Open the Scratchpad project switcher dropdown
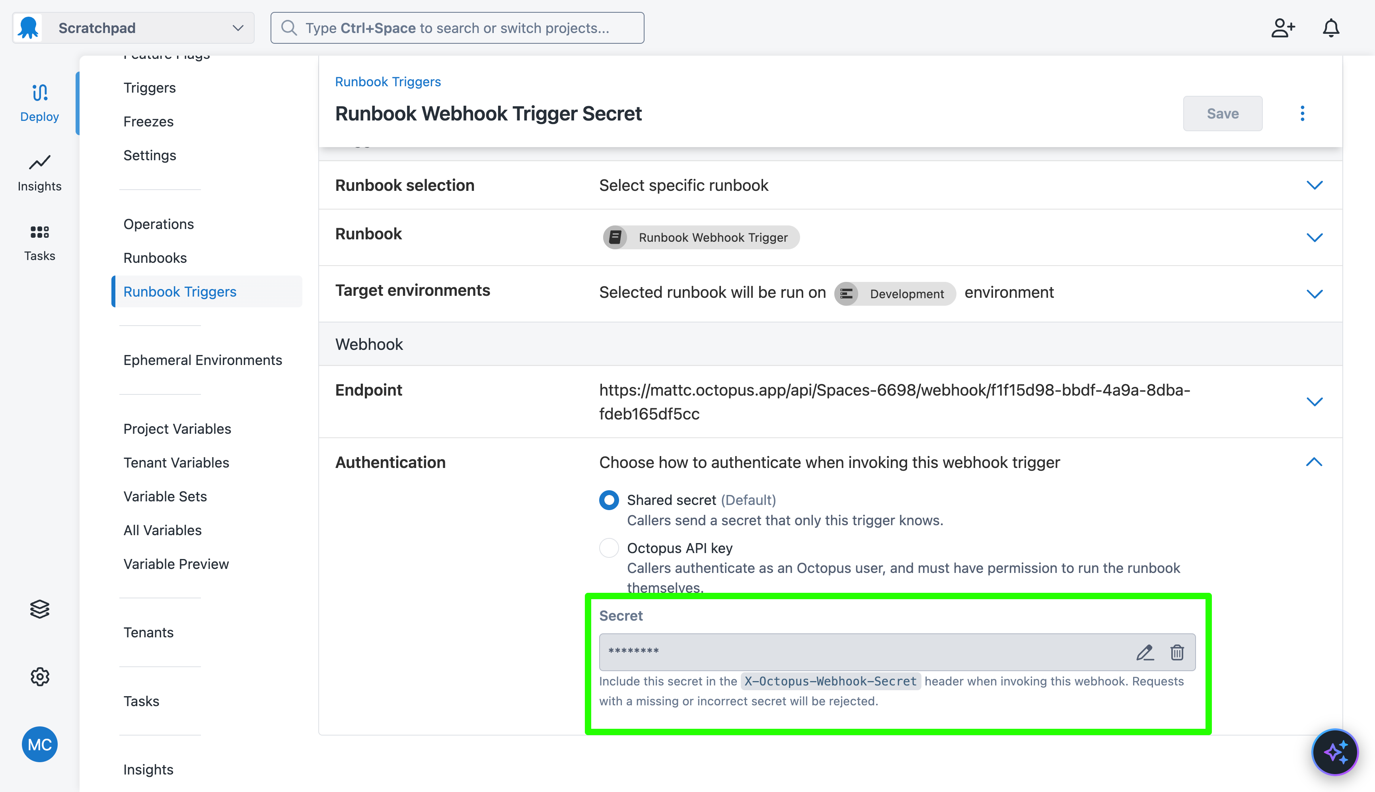 pos(133,28)
